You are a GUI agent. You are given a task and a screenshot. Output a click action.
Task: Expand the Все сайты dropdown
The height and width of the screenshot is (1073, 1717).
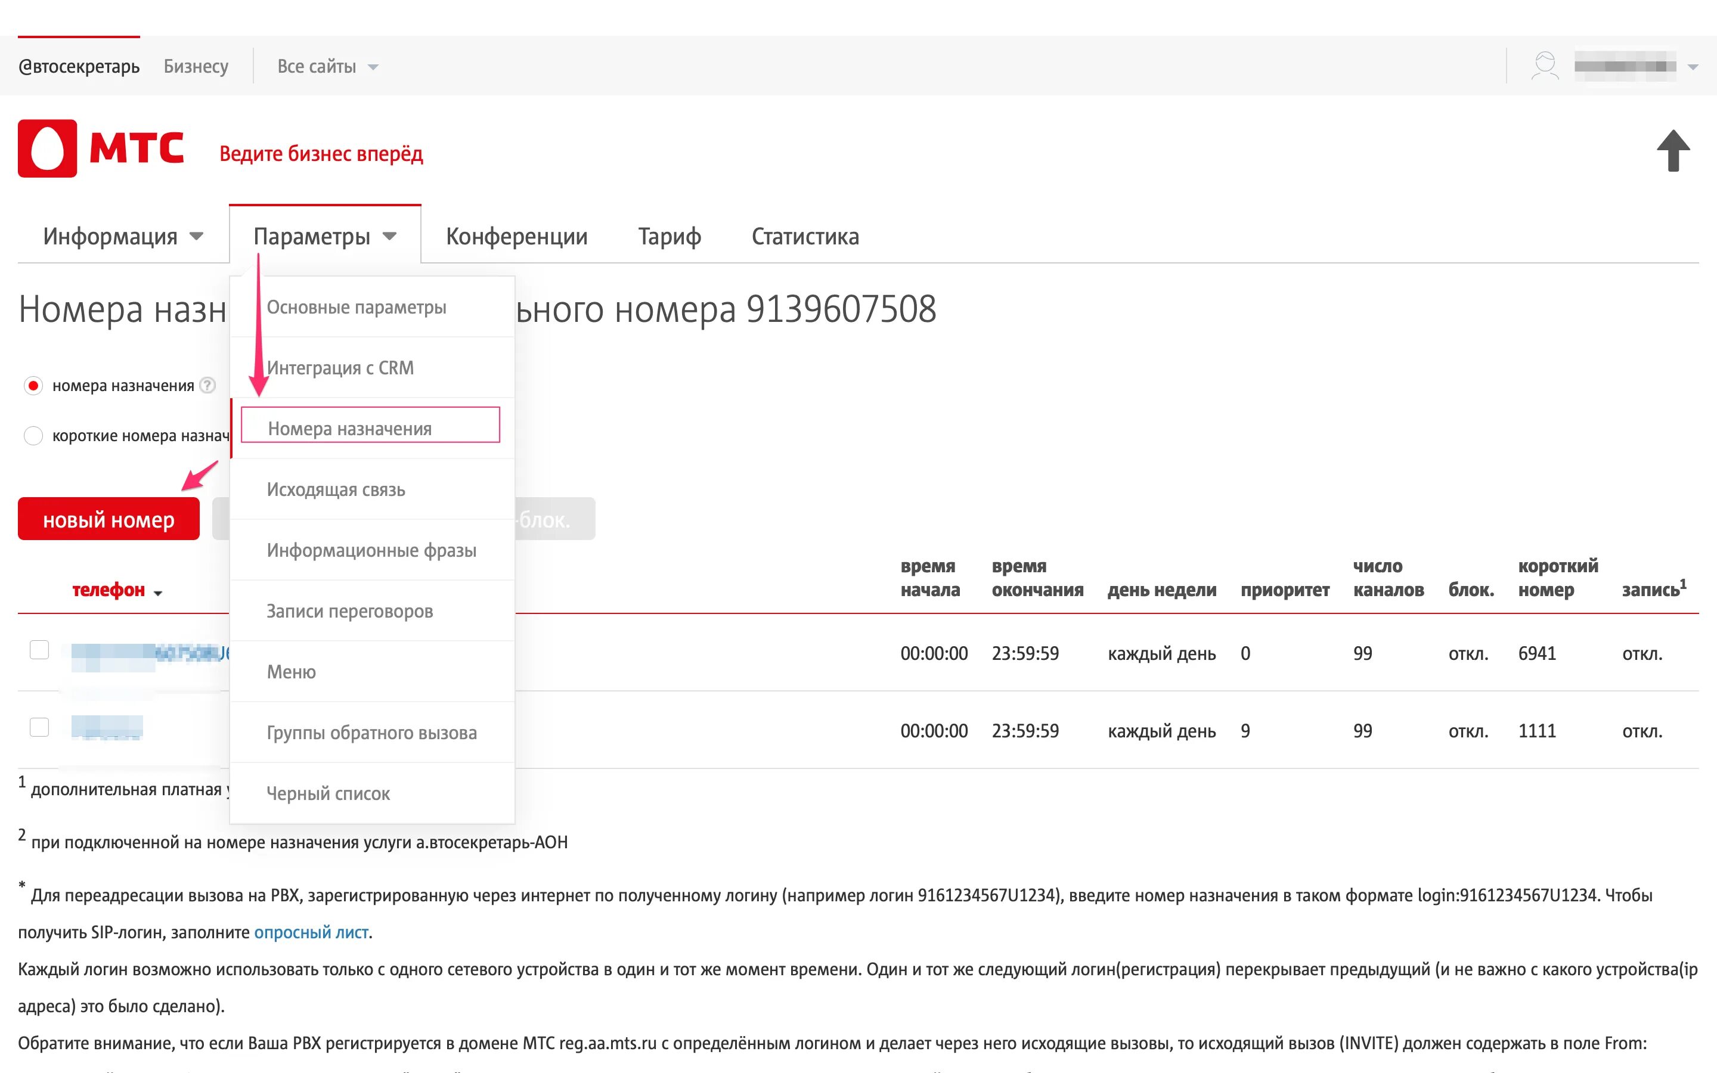[328, 66]
